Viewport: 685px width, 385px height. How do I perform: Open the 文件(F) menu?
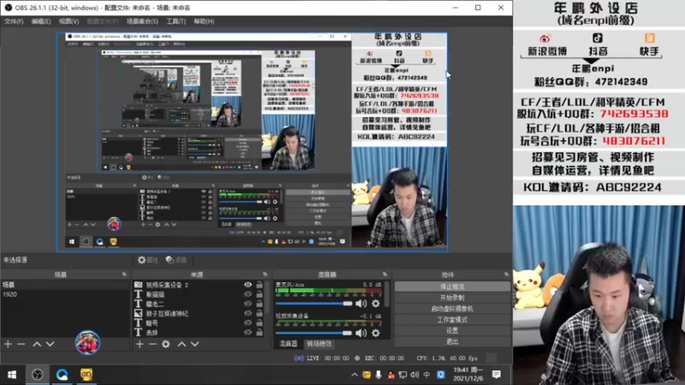pyautogui.click(x=14, y=21)
